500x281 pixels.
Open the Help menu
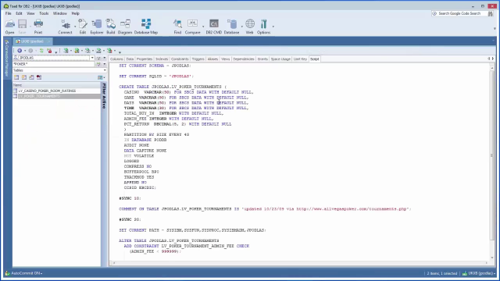click(x=75, y=13)
